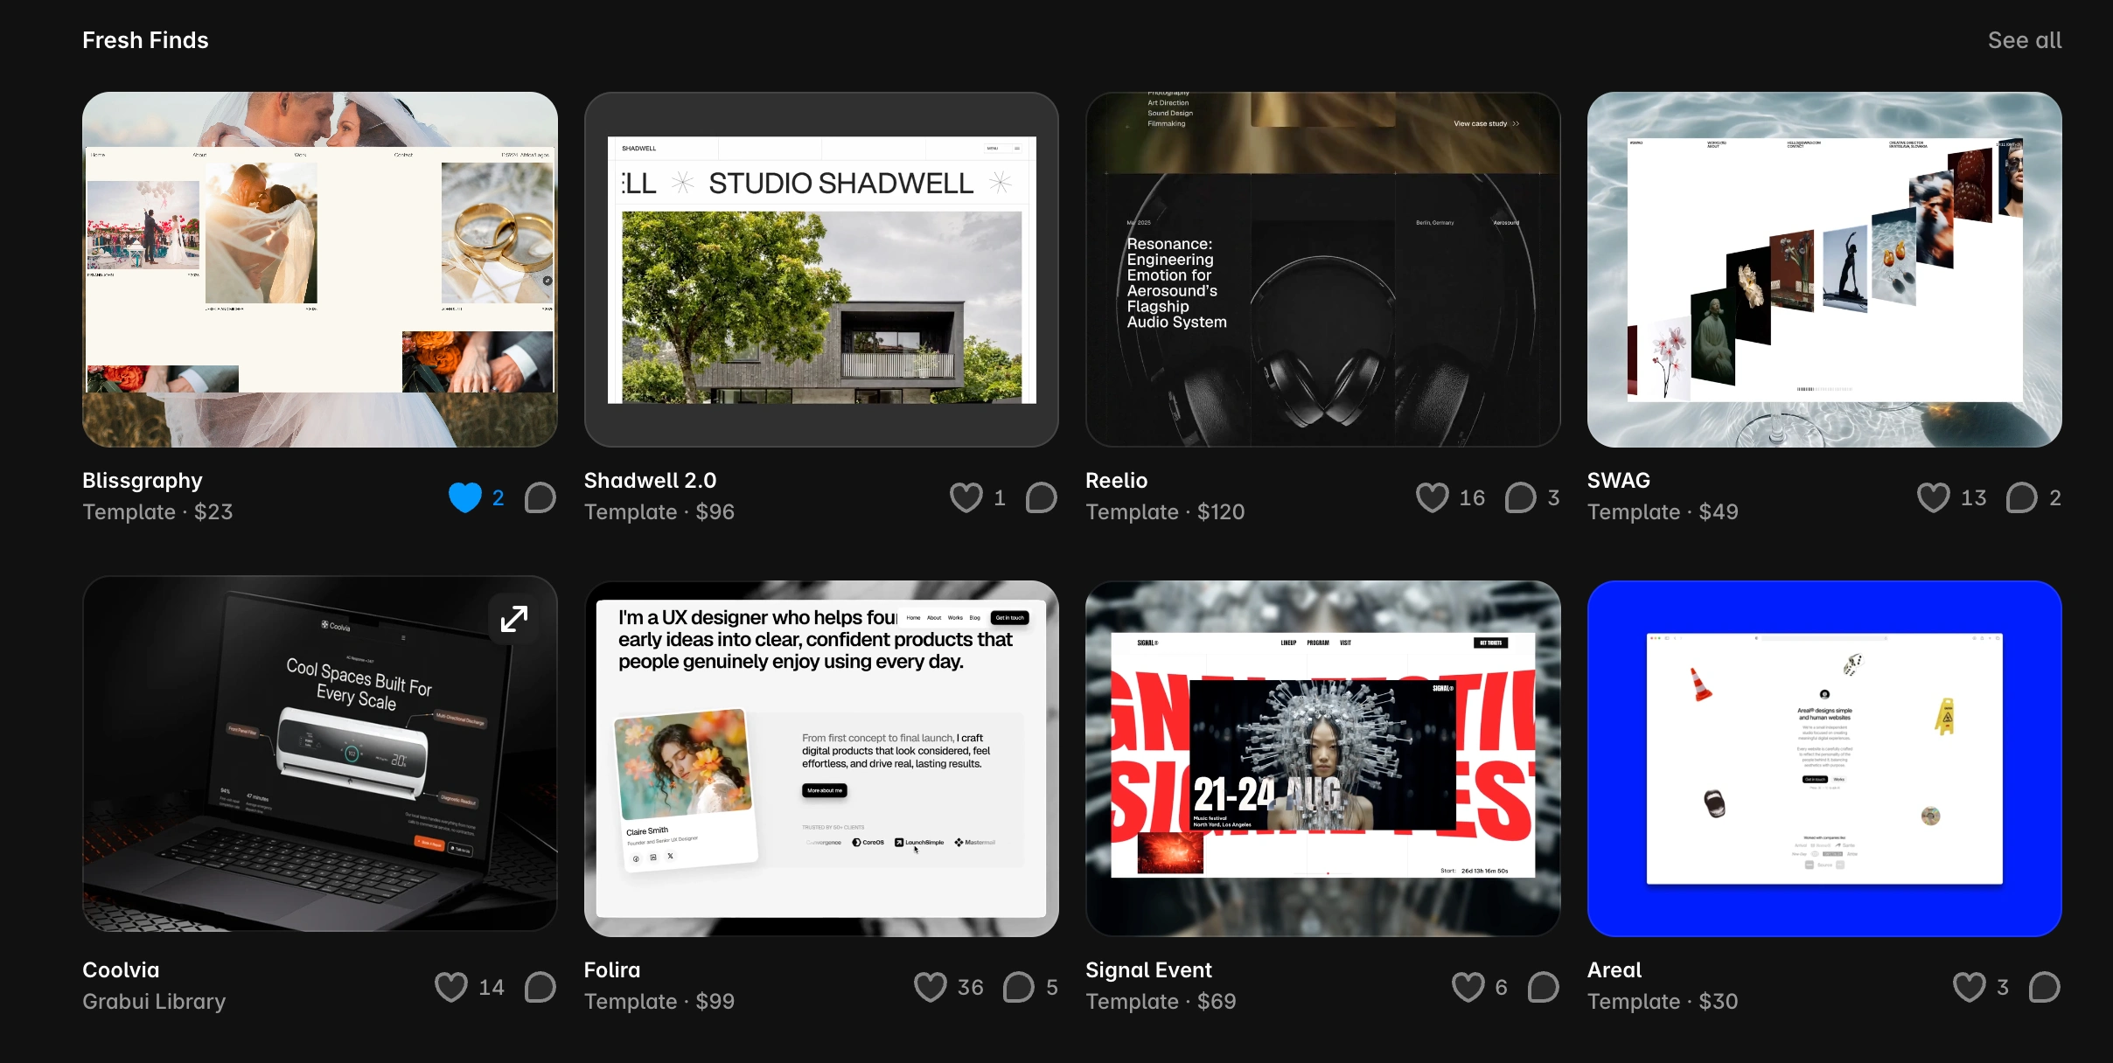
Task: Click the 'Template · $69' price text
Action: pos(1161,1002)
